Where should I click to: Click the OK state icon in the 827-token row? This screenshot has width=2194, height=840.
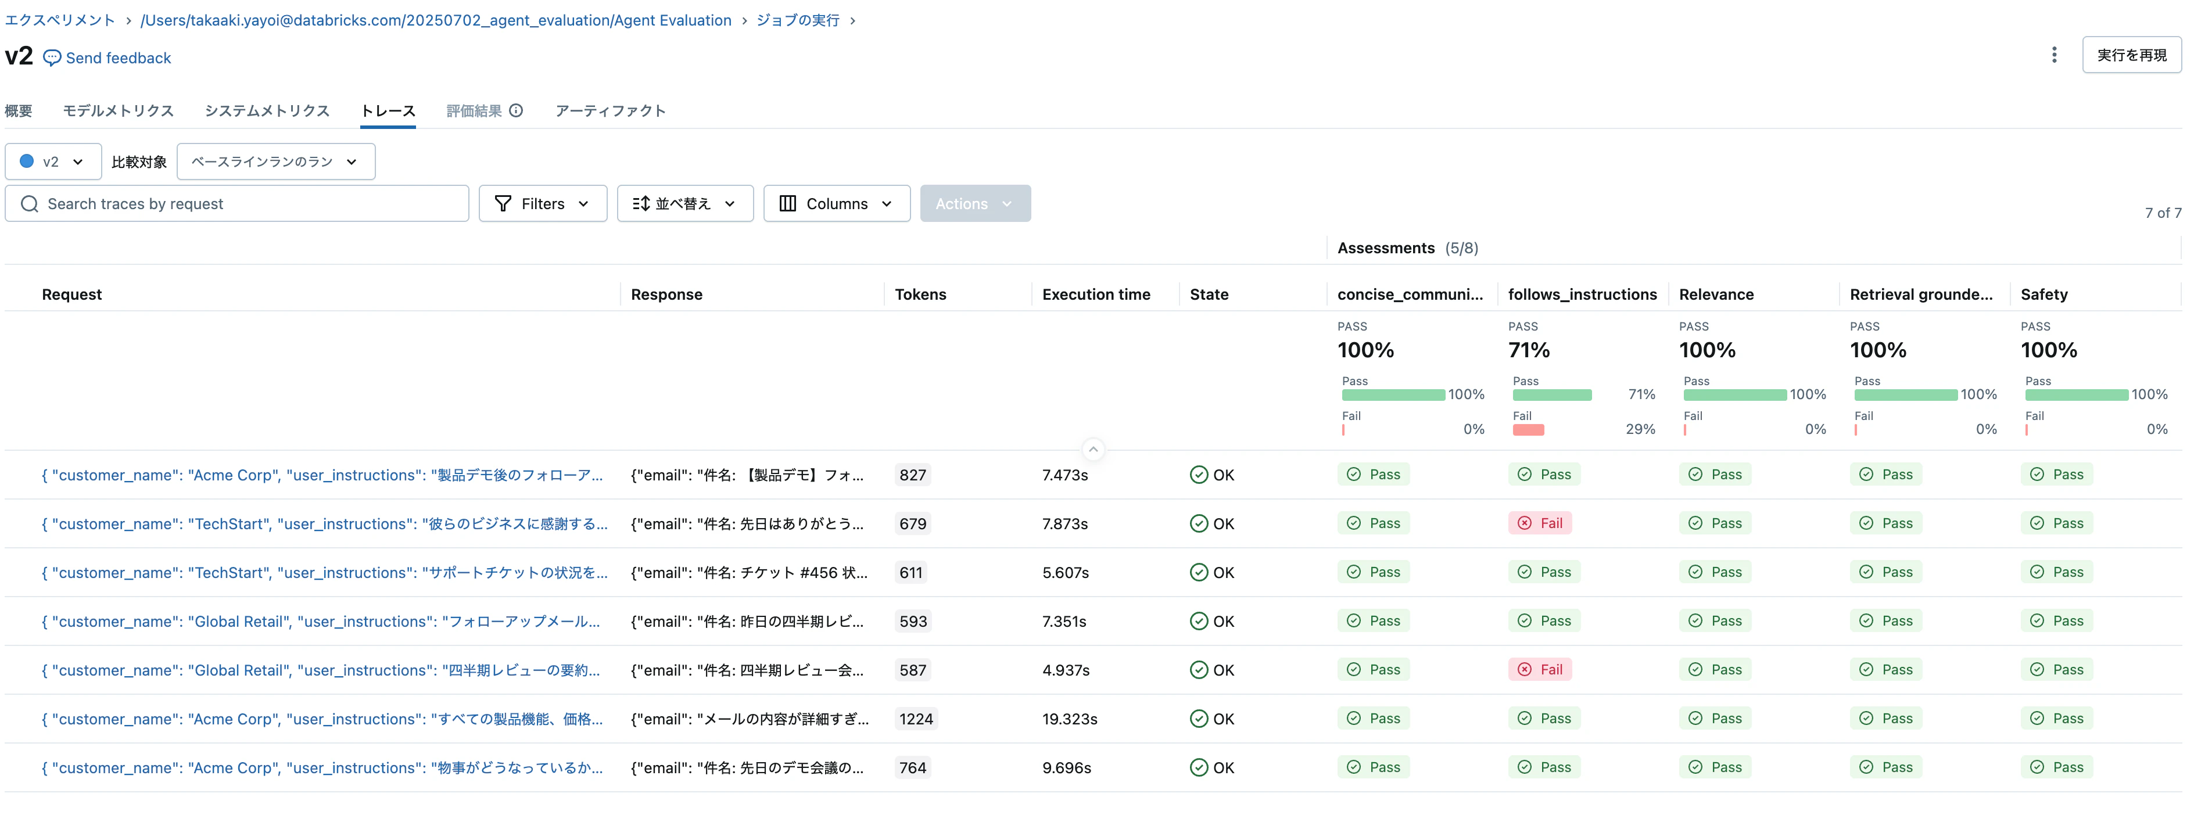1198,475
